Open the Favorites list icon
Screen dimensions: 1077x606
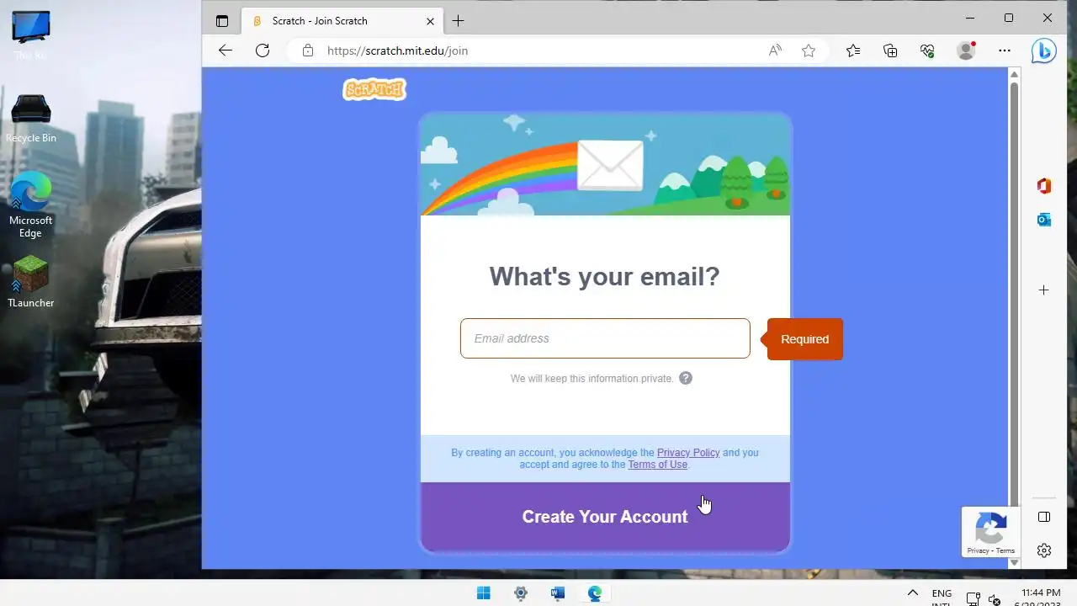[853, 50]
